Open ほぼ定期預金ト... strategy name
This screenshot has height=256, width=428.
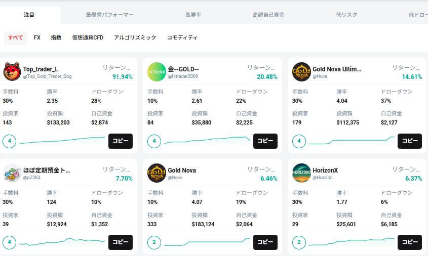(x=47, y=170)
